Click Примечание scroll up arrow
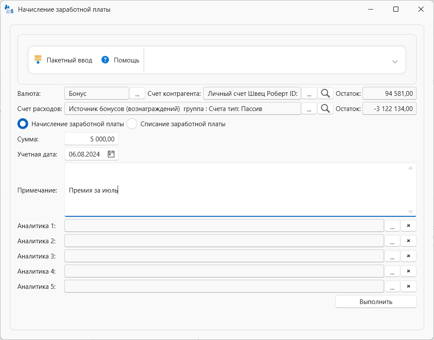Viewport: 434px width, 340px height. click(411, 168)
